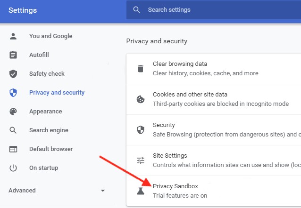Click the 'Trial features are on' text
The height and width of the screenshot is (208, 301).
(180, 196)
